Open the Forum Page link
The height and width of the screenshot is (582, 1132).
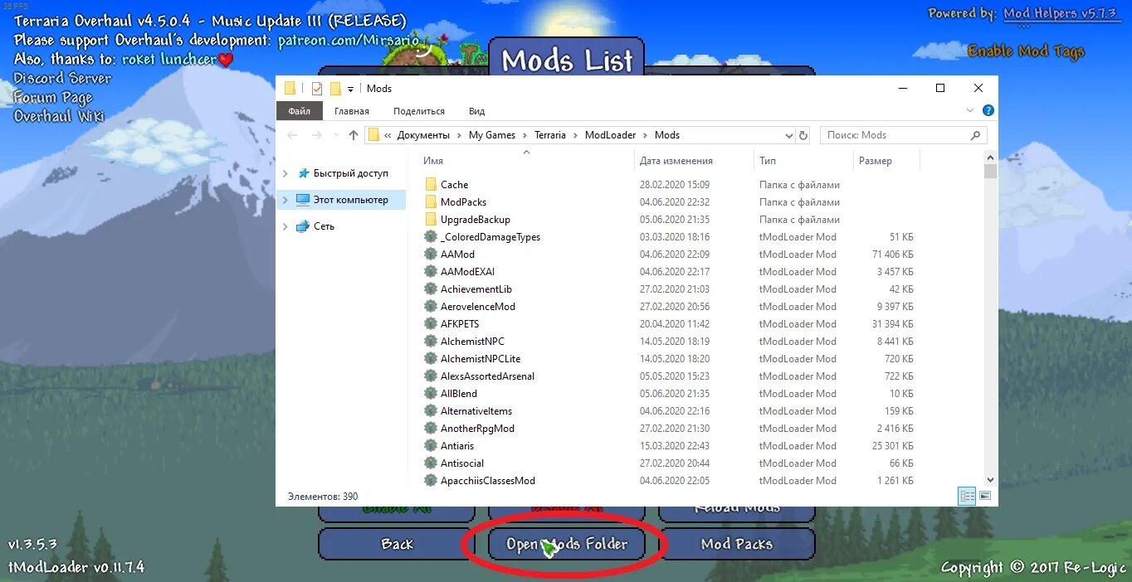53,97
